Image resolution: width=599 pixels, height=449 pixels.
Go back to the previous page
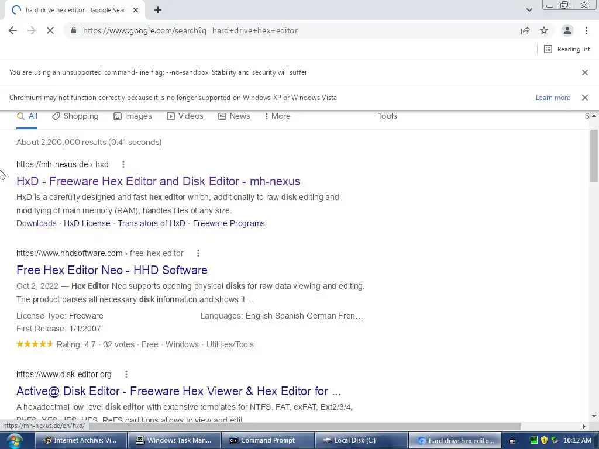[13, 30]
